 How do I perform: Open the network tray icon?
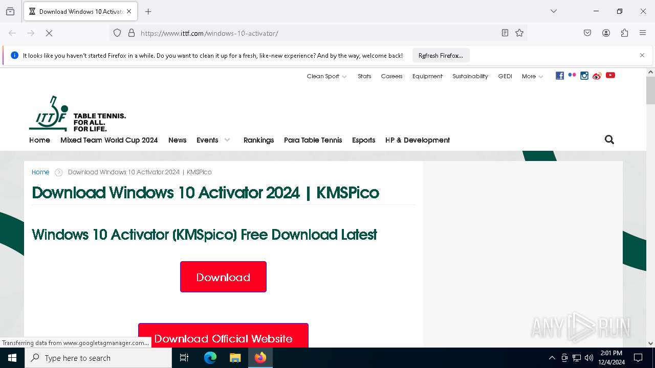(x=577, y=358)
